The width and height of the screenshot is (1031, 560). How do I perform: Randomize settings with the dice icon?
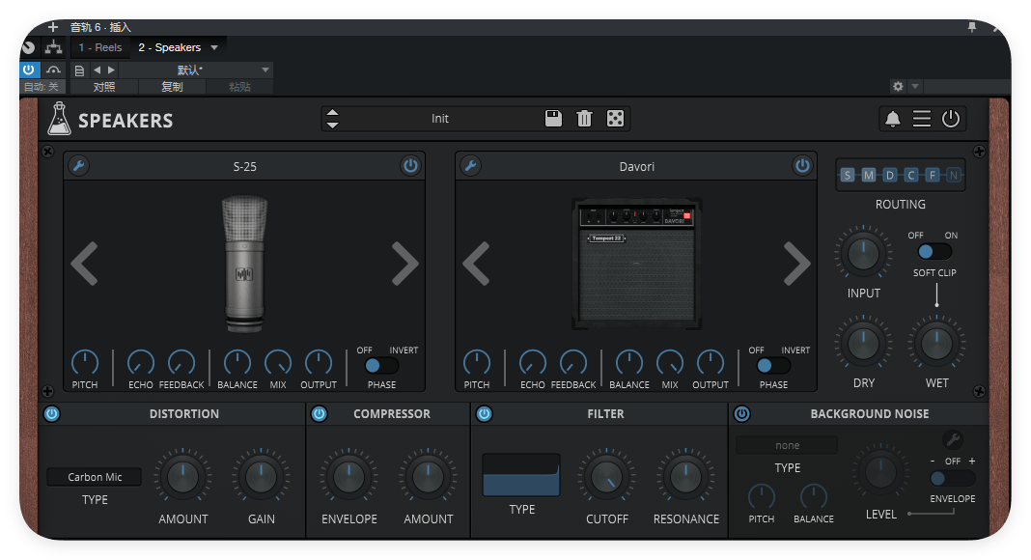tap(615, 119)
